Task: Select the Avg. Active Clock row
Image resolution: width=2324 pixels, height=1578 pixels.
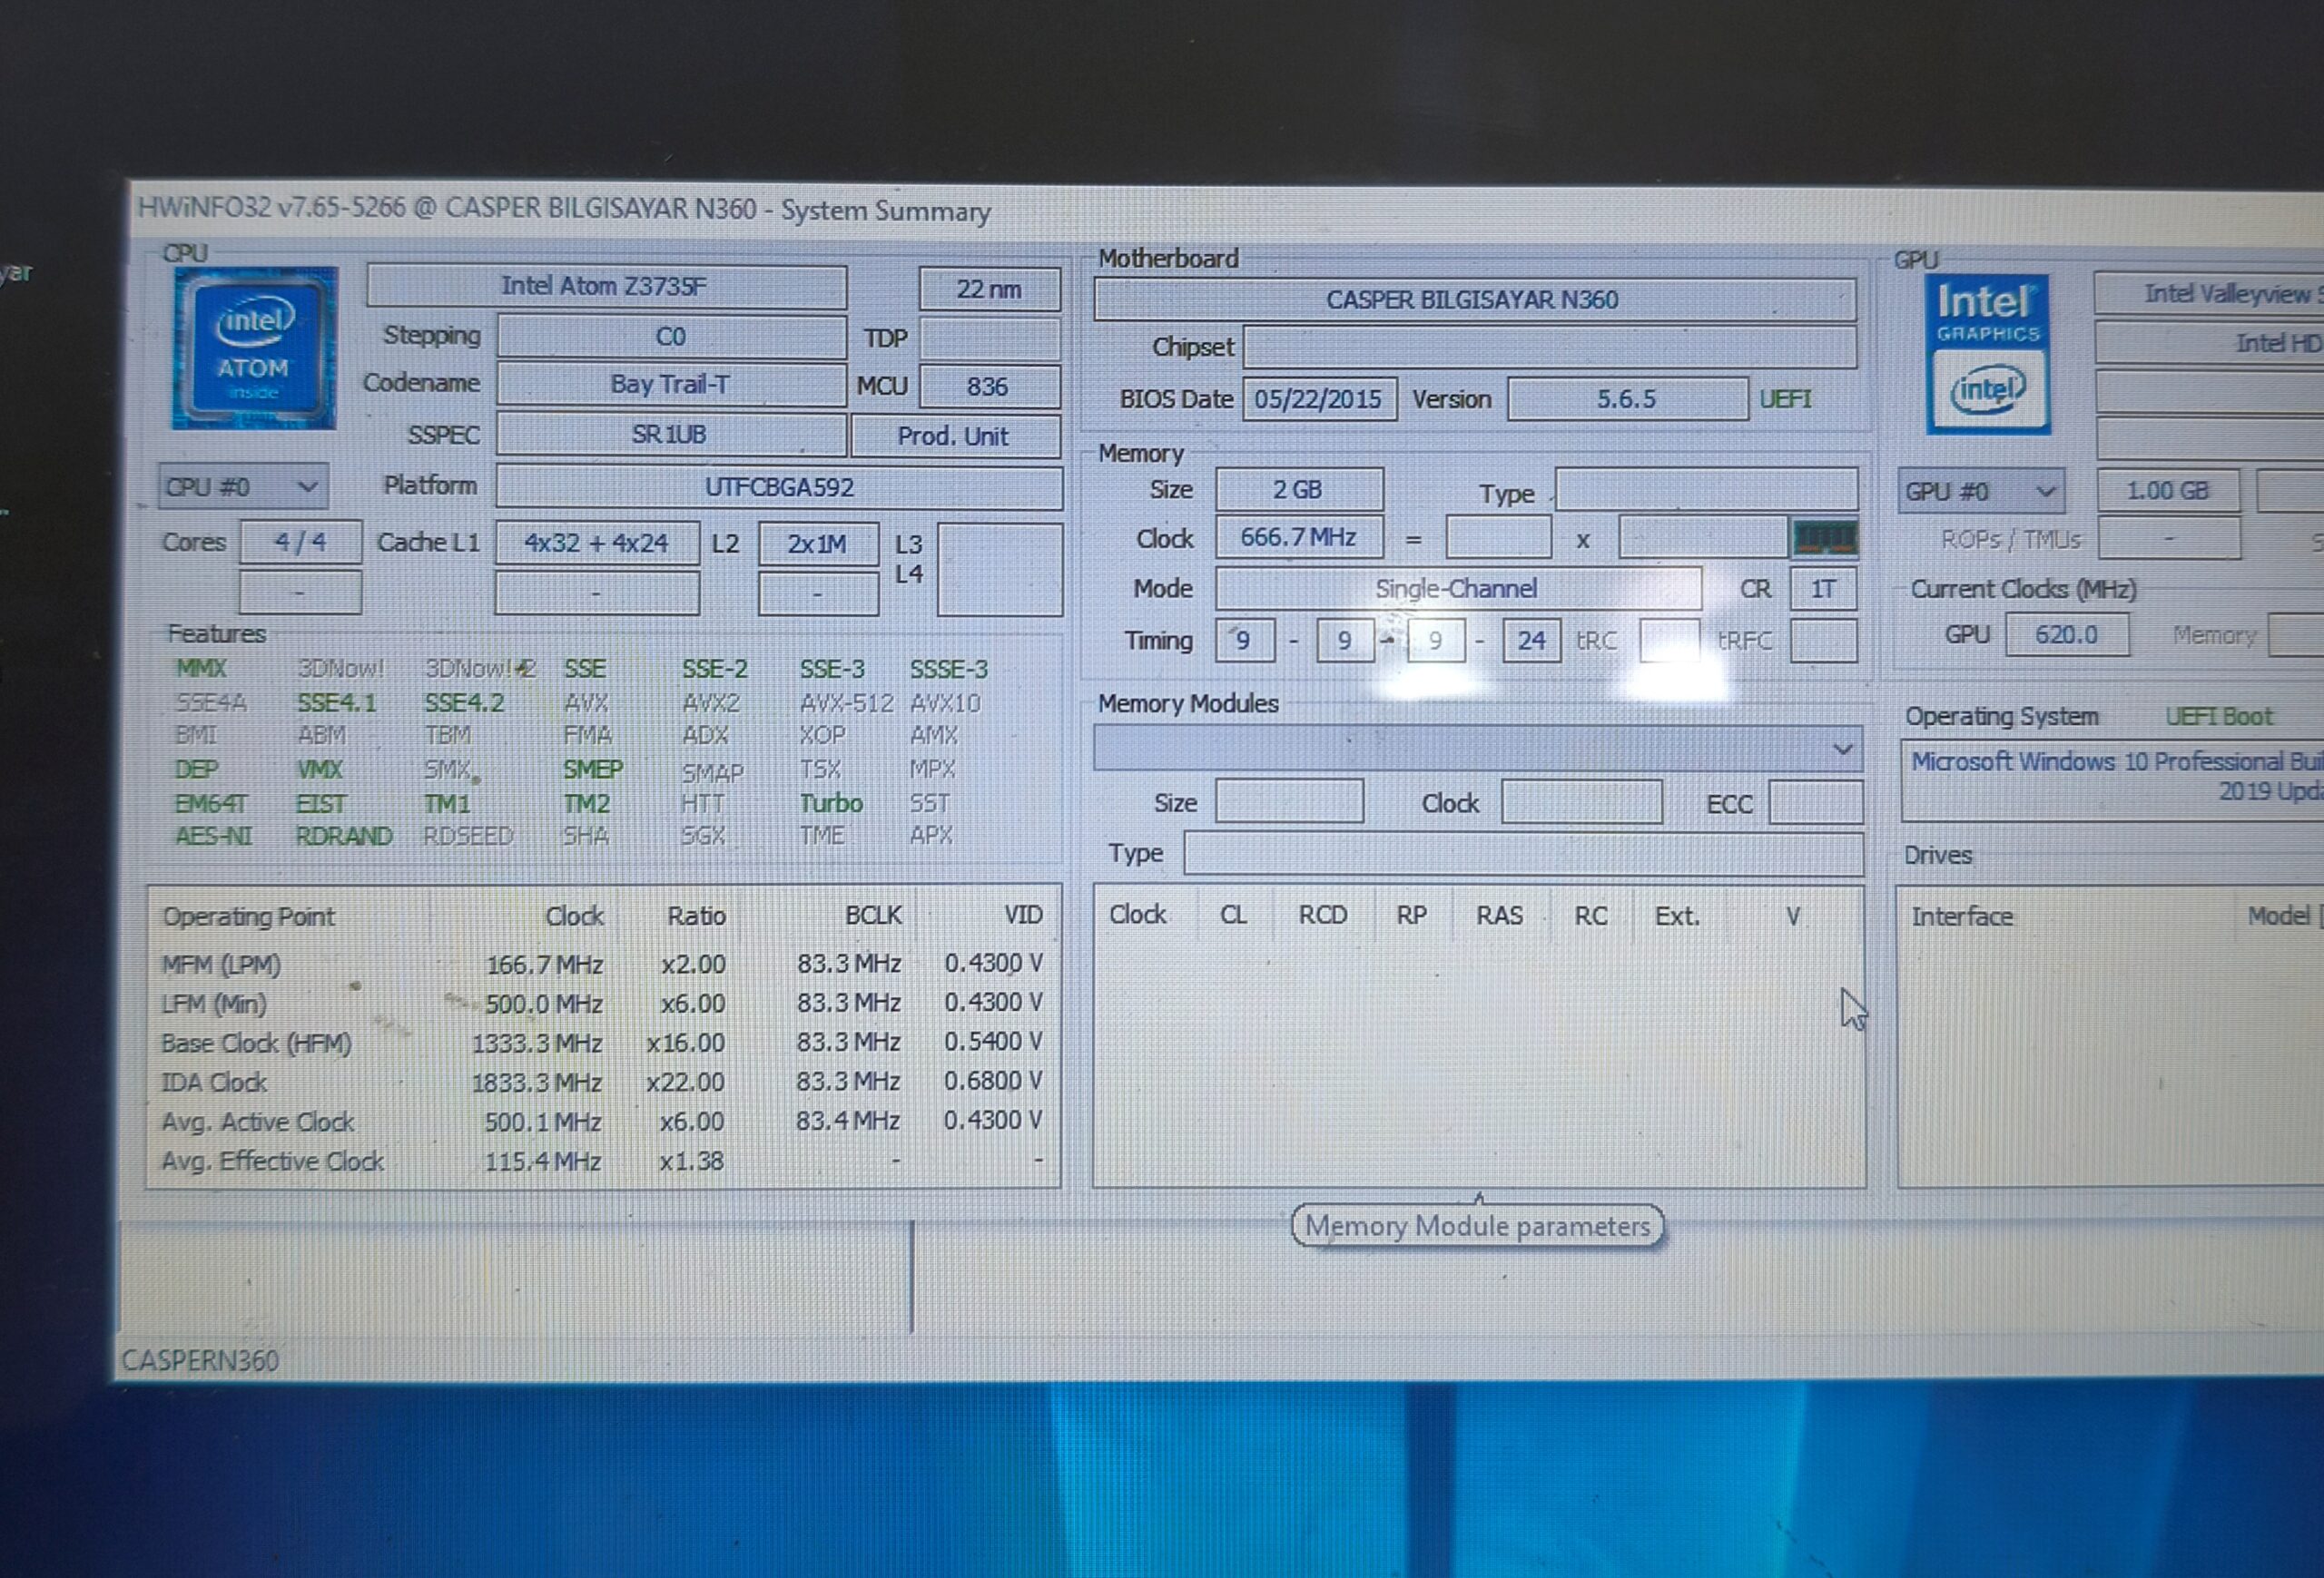Action: point(602,1122)
